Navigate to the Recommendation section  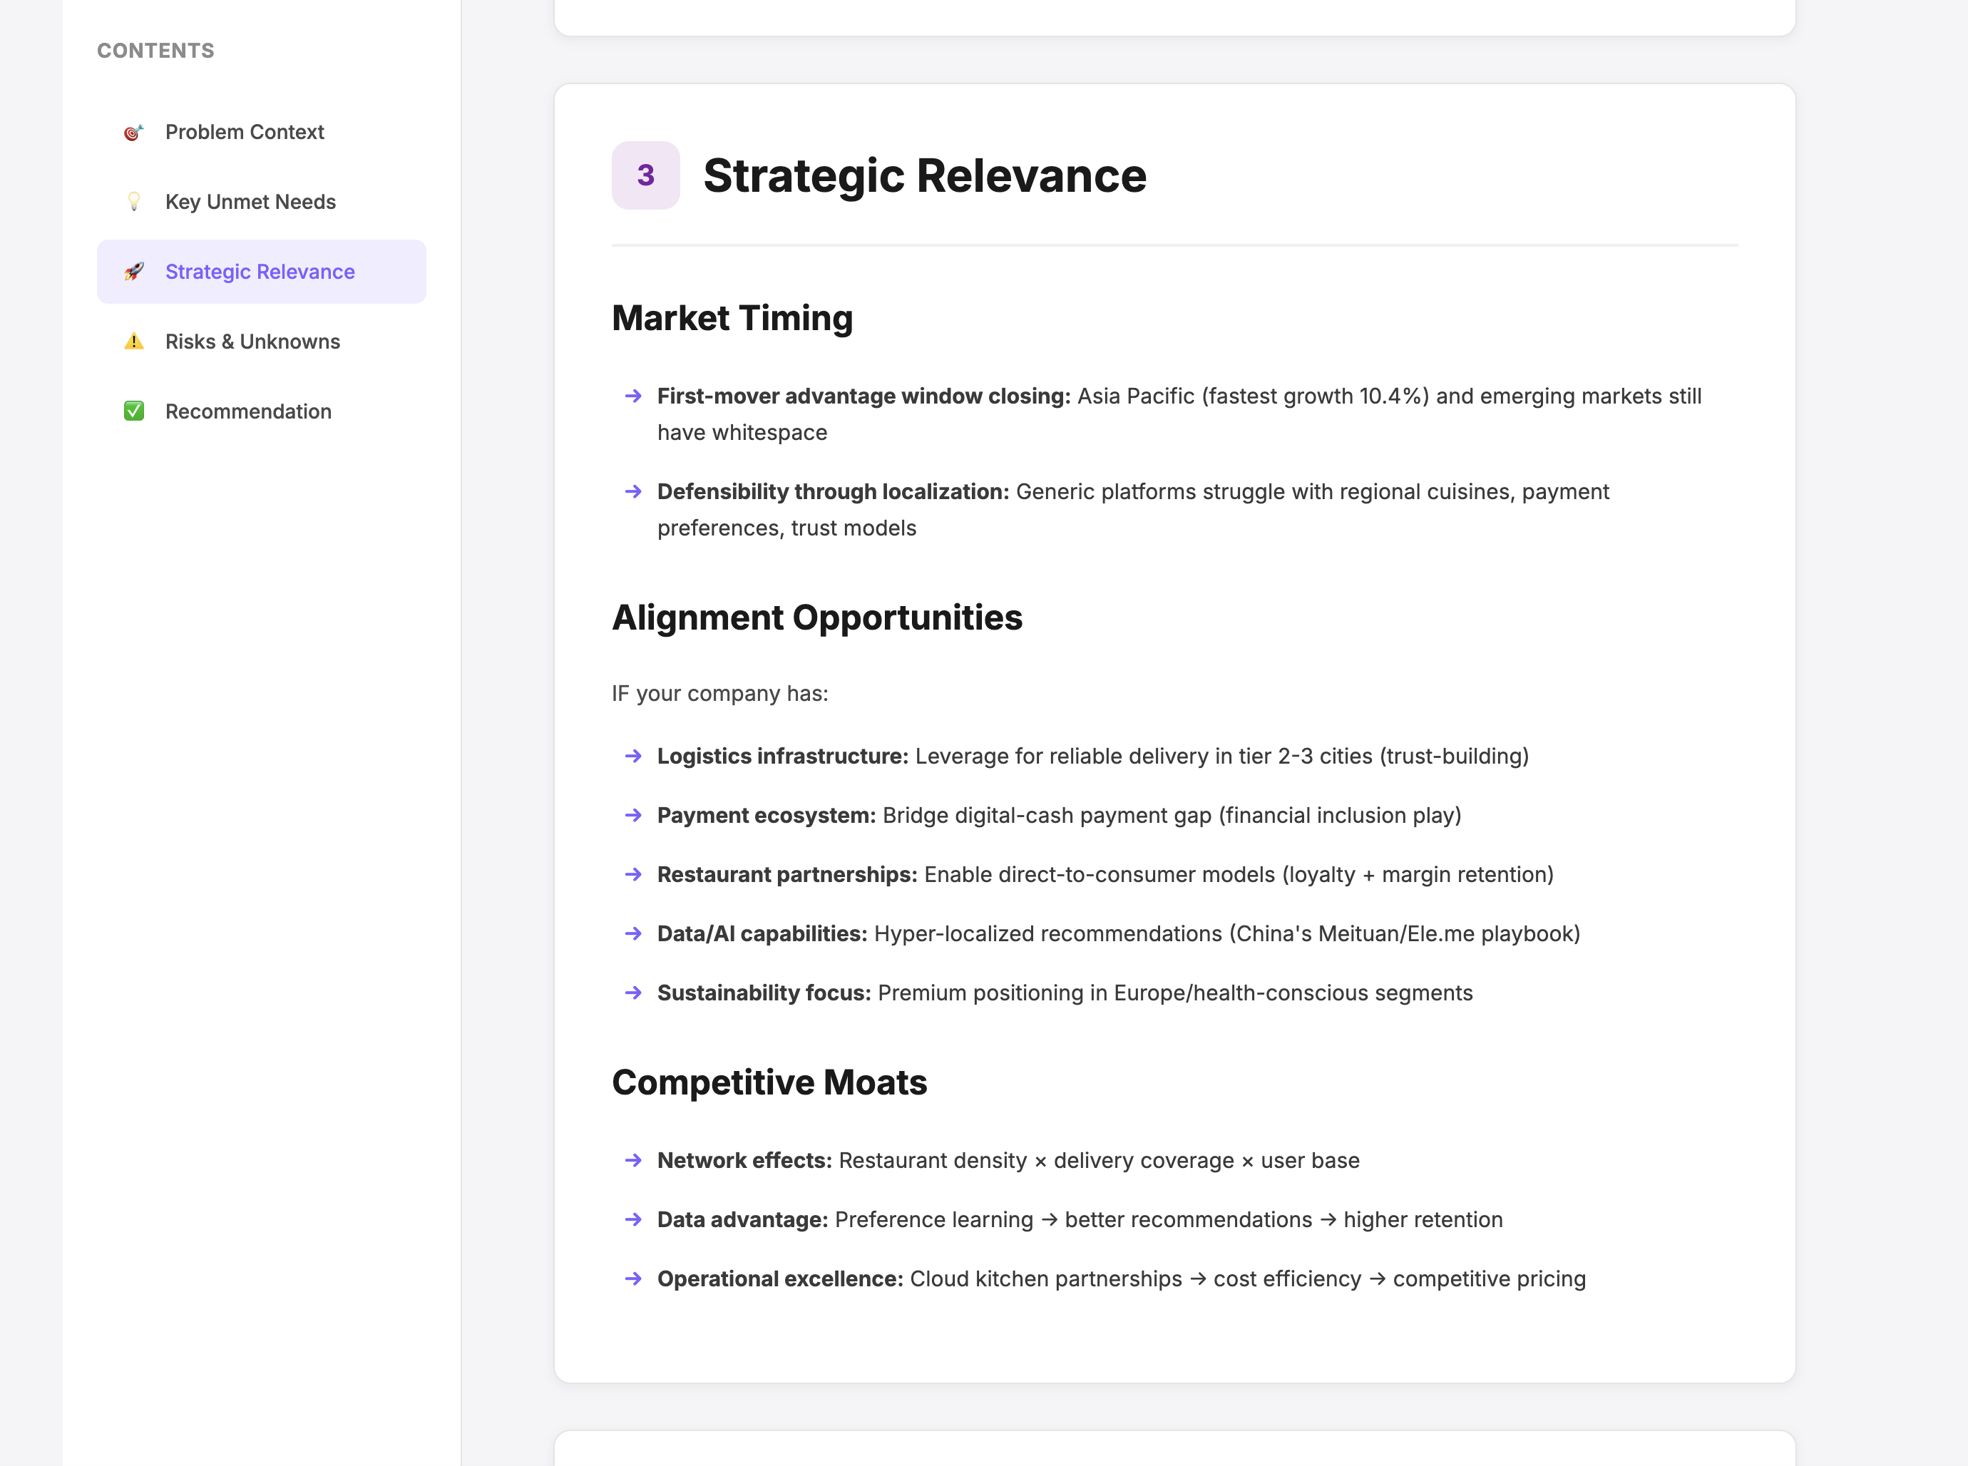[x=248, y=411]
